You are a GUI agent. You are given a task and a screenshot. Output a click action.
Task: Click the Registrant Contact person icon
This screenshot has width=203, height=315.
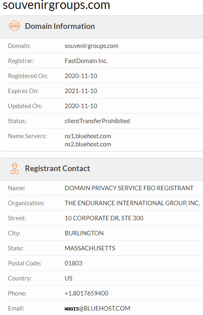pyautogui.click(x=15, y=168)
